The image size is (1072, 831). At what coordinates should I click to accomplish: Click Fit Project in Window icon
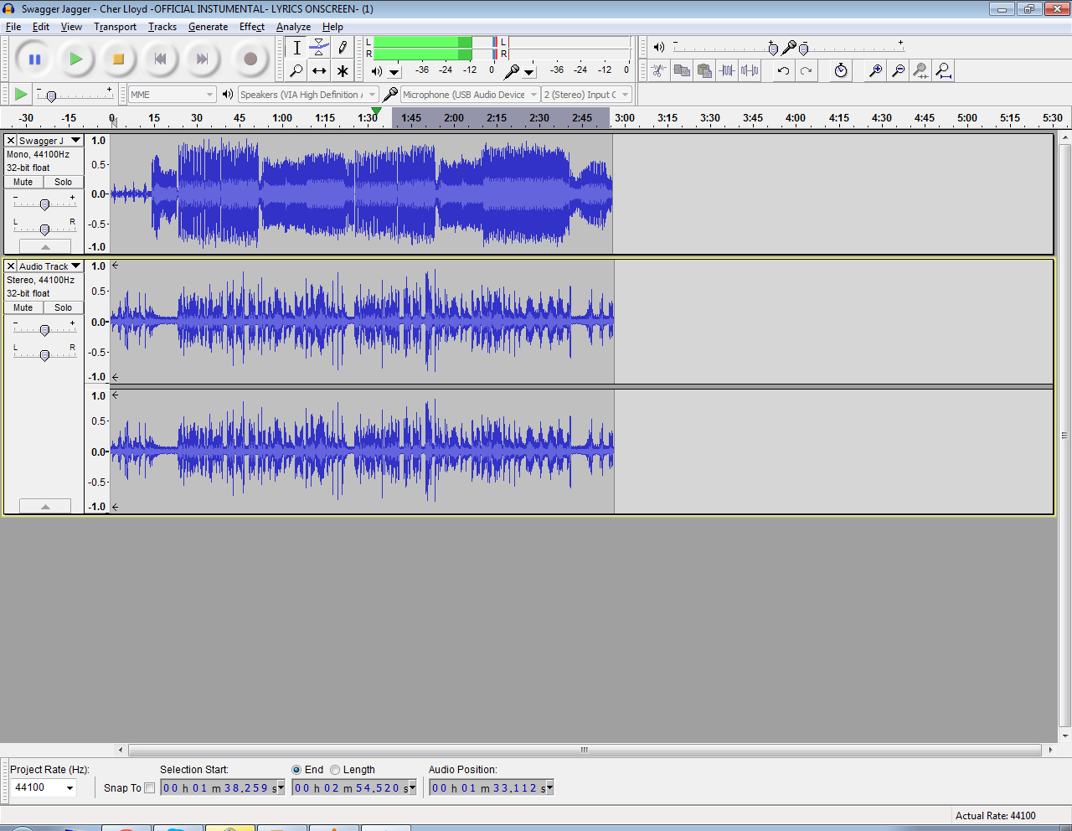943,71
